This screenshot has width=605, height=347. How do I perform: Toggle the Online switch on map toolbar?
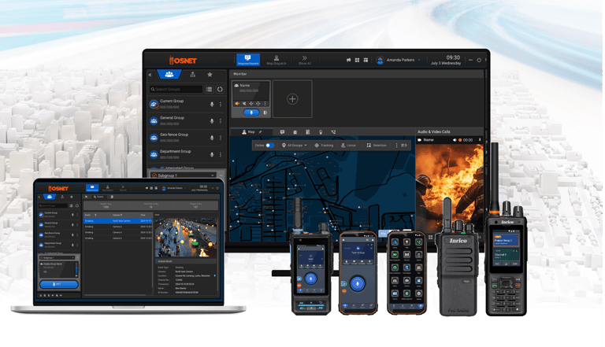(x=269, y=146)
